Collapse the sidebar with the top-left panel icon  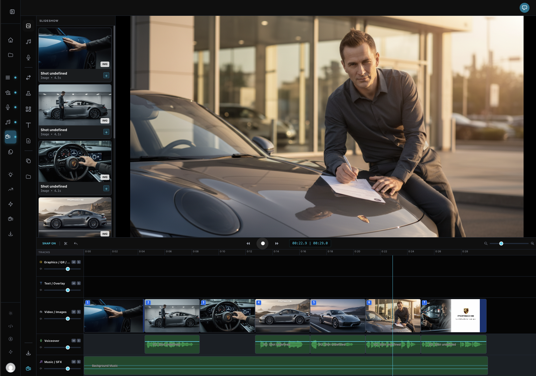pos(12,12)
